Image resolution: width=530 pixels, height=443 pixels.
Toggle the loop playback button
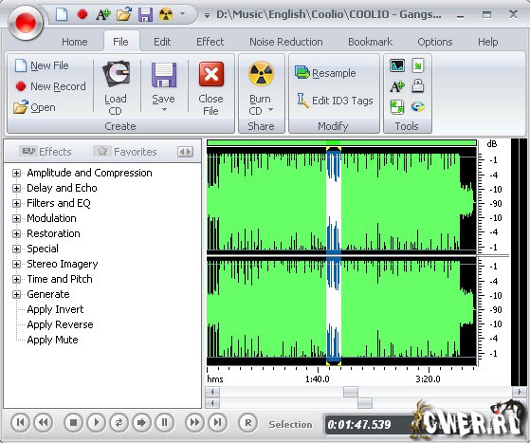[x=119, y=422]
